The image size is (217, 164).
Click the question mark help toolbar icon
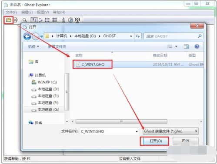tap(70, 20)
